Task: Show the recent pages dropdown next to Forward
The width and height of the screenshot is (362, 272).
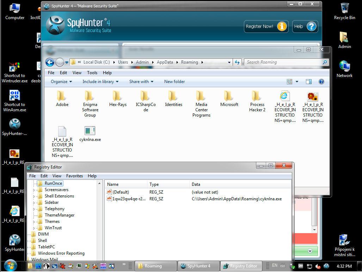Action: point(67,62)
